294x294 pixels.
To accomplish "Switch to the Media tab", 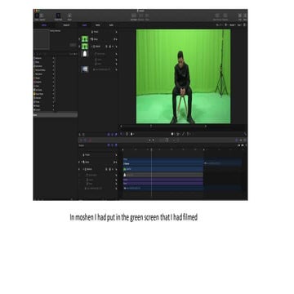I will (98, 25).
